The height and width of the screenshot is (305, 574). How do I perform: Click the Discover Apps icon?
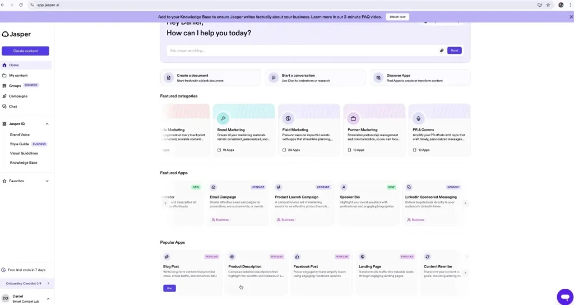[x=378, y=77]
